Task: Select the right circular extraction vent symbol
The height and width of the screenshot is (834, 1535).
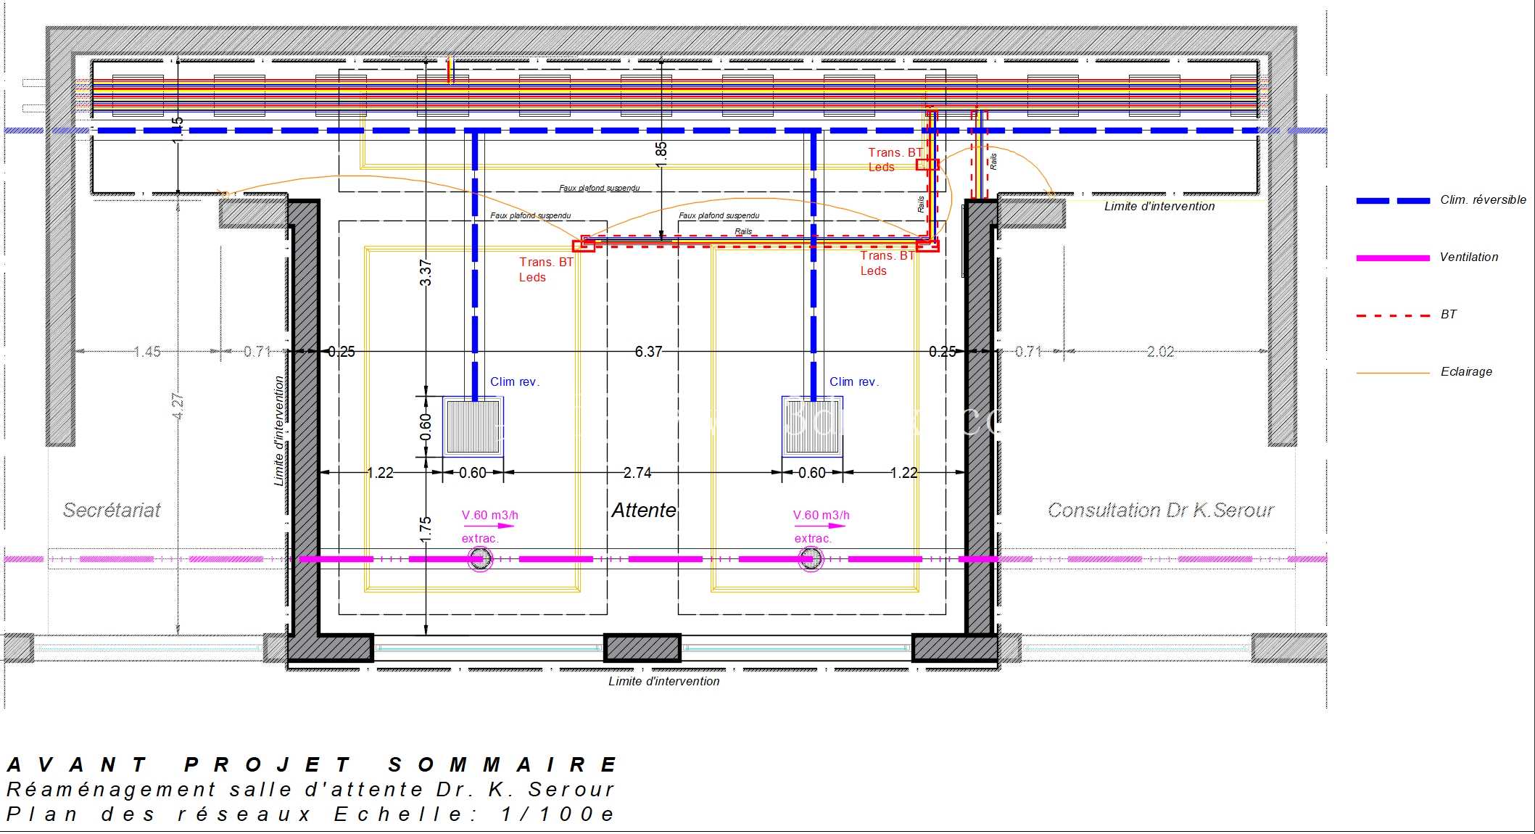Action: (x=811, y=559)
